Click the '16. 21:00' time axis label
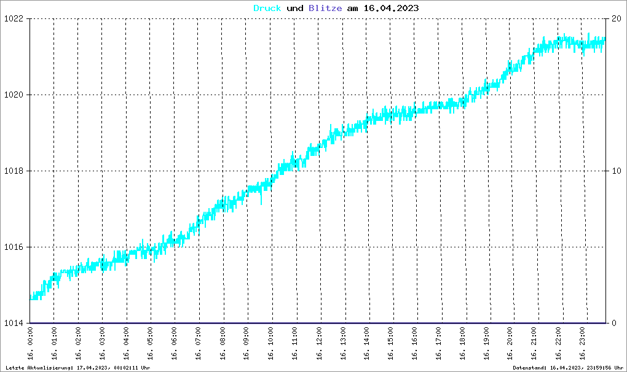This screenshot has height=372, width=627. pyautogui.click(x=534, y=343)
